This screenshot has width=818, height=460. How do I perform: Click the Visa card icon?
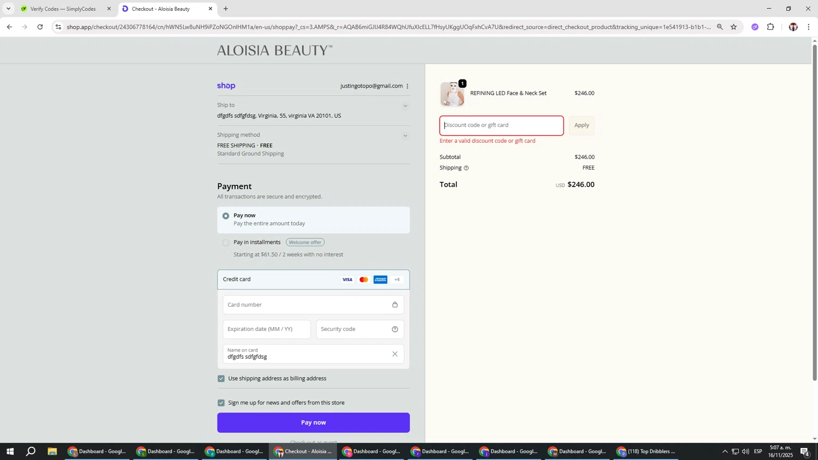(x=347, y=280)
